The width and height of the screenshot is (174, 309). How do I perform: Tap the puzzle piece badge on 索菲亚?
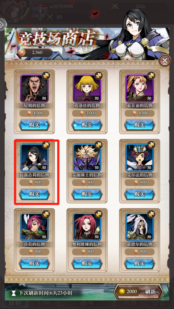coord(151,76)
